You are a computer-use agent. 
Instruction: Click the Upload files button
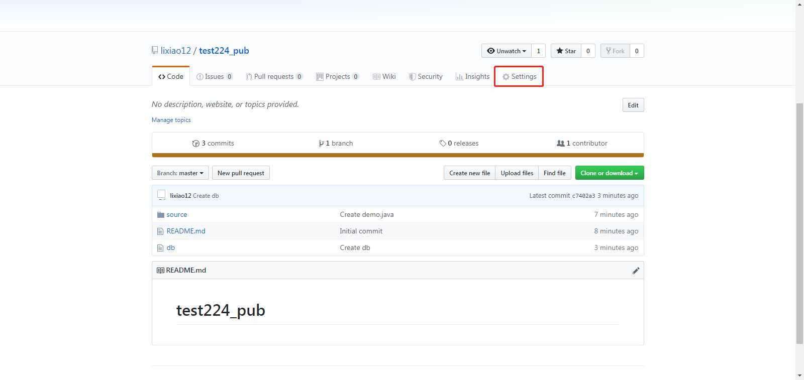(517, 173)
